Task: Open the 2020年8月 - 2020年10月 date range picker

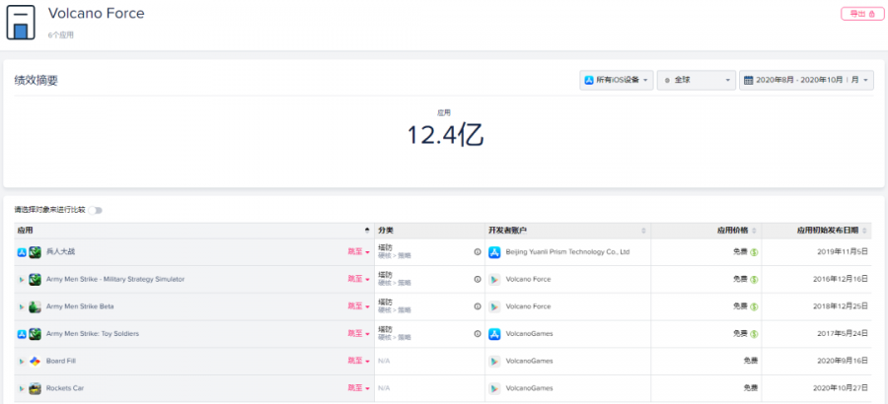Action: point(806,81)
